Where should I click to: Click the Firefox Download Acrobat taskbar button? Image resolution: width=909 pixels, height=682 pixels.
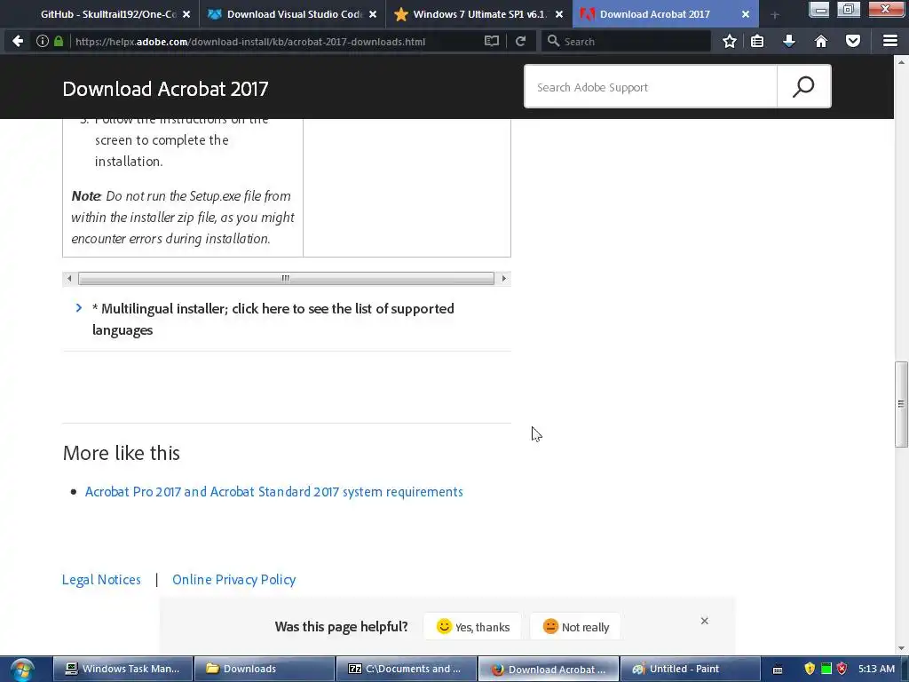coord(548,669)
